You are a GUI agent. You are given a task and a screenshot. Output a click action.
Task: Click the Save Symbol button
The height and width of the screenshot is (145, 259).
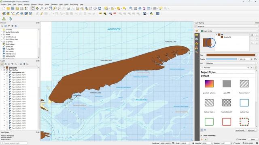[240, 130]
